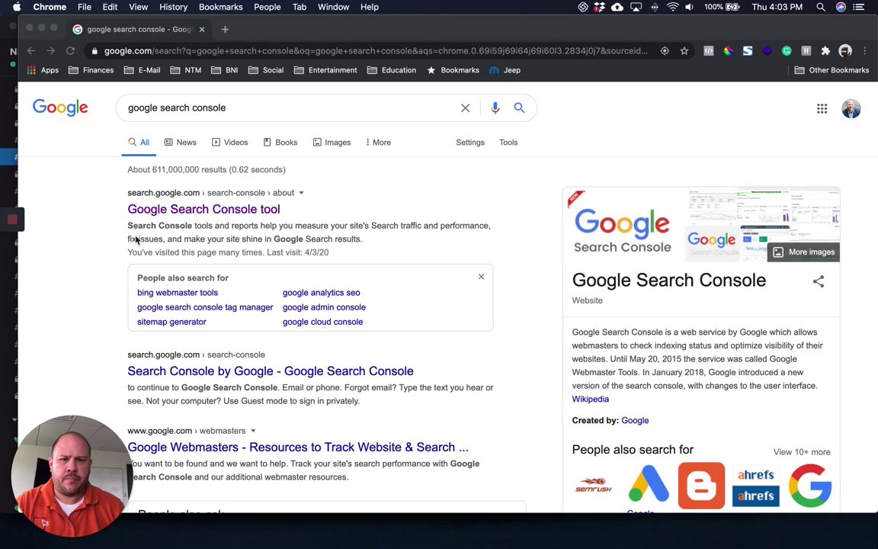The width and height of the screenshot is (878, 549).
Task: Switch to the Videos results tab
Action: (229, 143)
